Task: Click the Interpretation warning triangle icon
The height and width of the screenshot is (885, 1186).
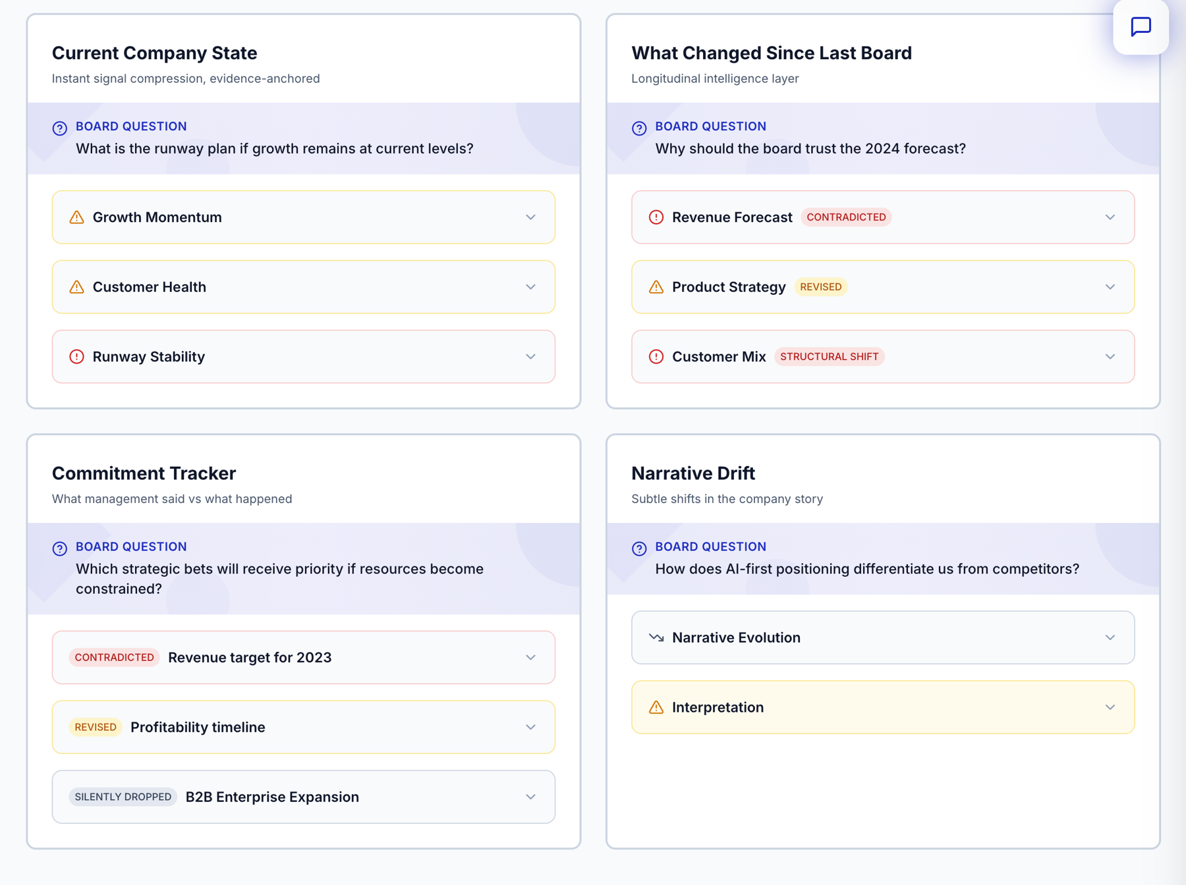Action: [x=656, y=707]
